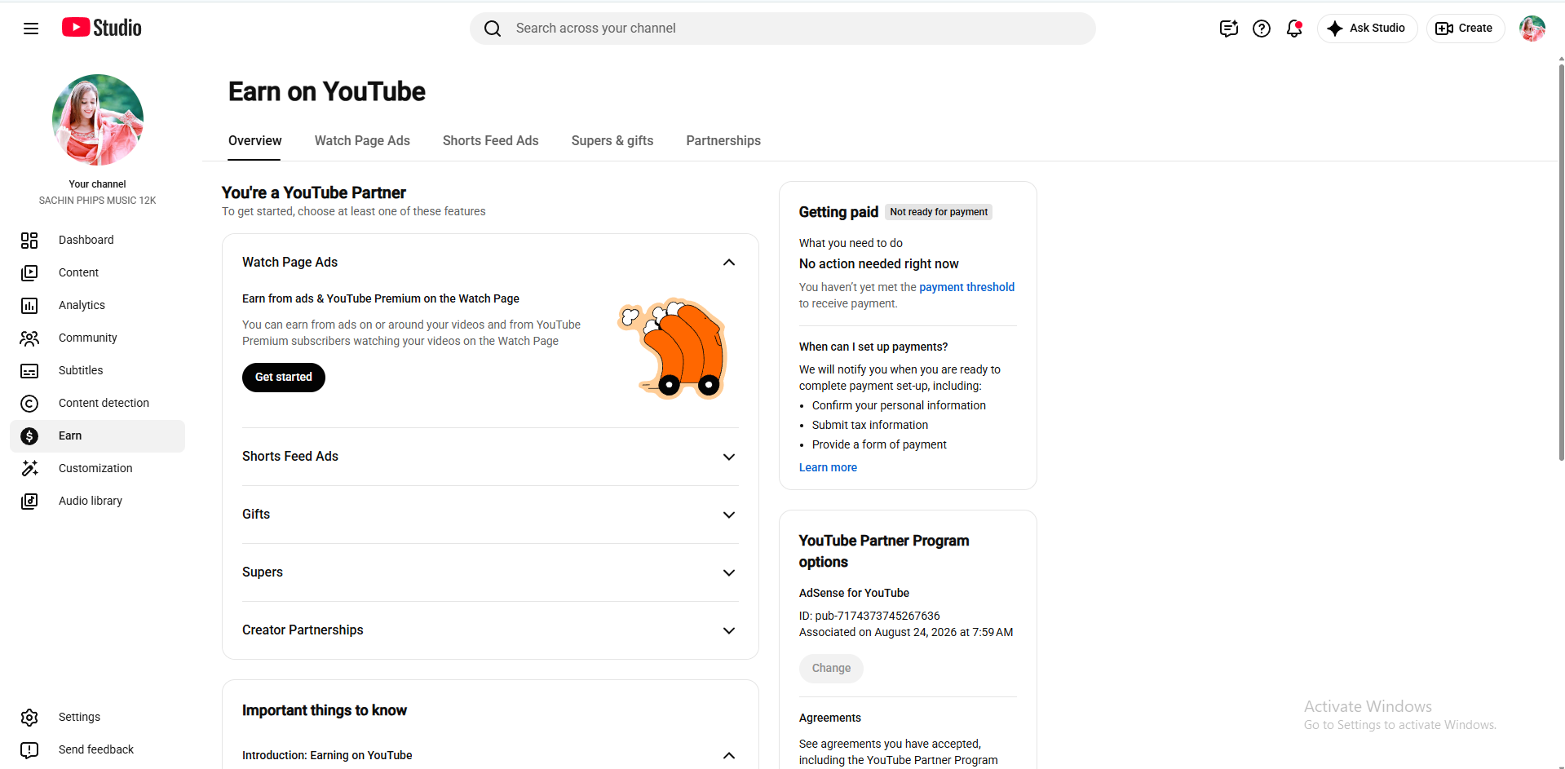1565x769 pixels.
Task: Select Earn in the sidebar
Action: pos(98,435)
